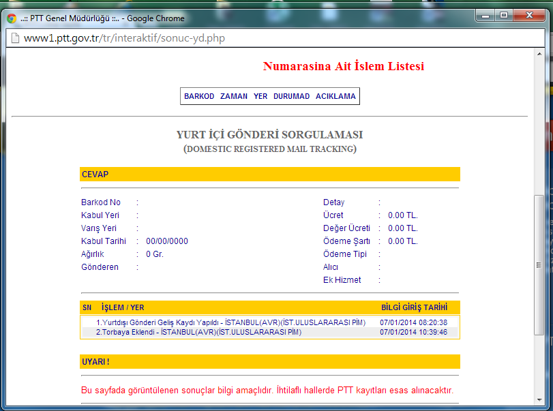This screenshot has width=553, height=411.
Task: Click the 'SN' table header
Action: point(87,307)
